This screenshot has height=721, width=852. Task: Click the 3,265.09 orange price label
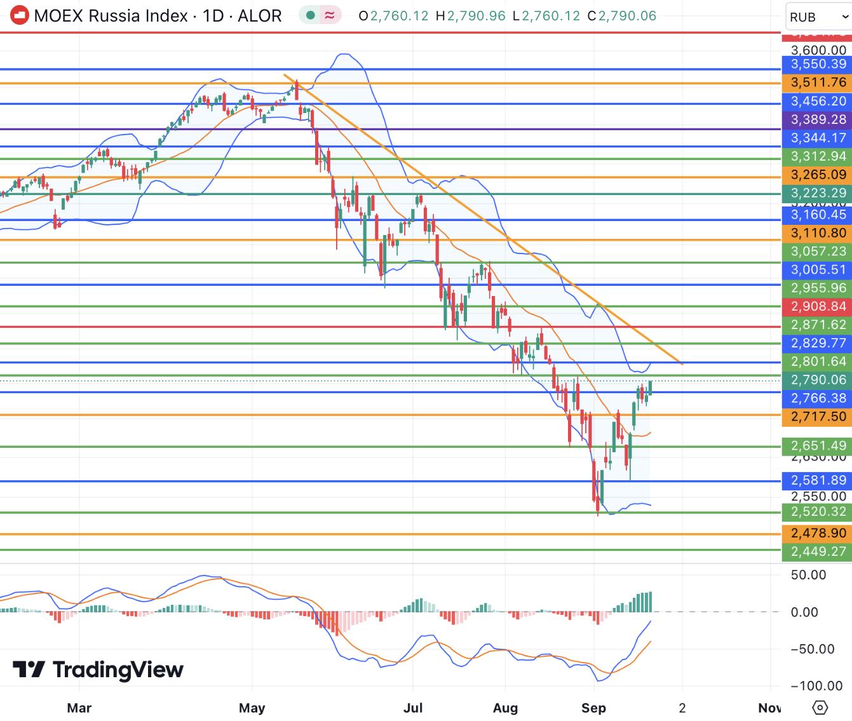point(816,175)
